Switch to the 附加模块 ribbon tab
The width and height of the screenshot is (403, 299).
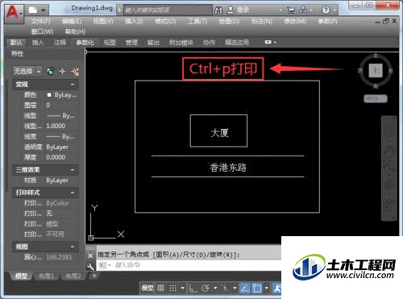point(181,42)
